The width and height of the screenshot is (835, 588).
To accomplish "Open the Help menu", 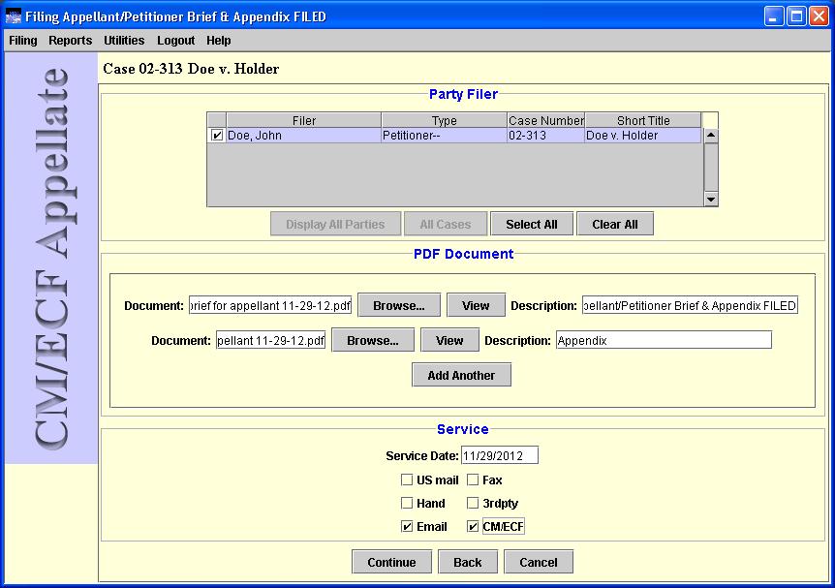I will (x=218, y=41).
